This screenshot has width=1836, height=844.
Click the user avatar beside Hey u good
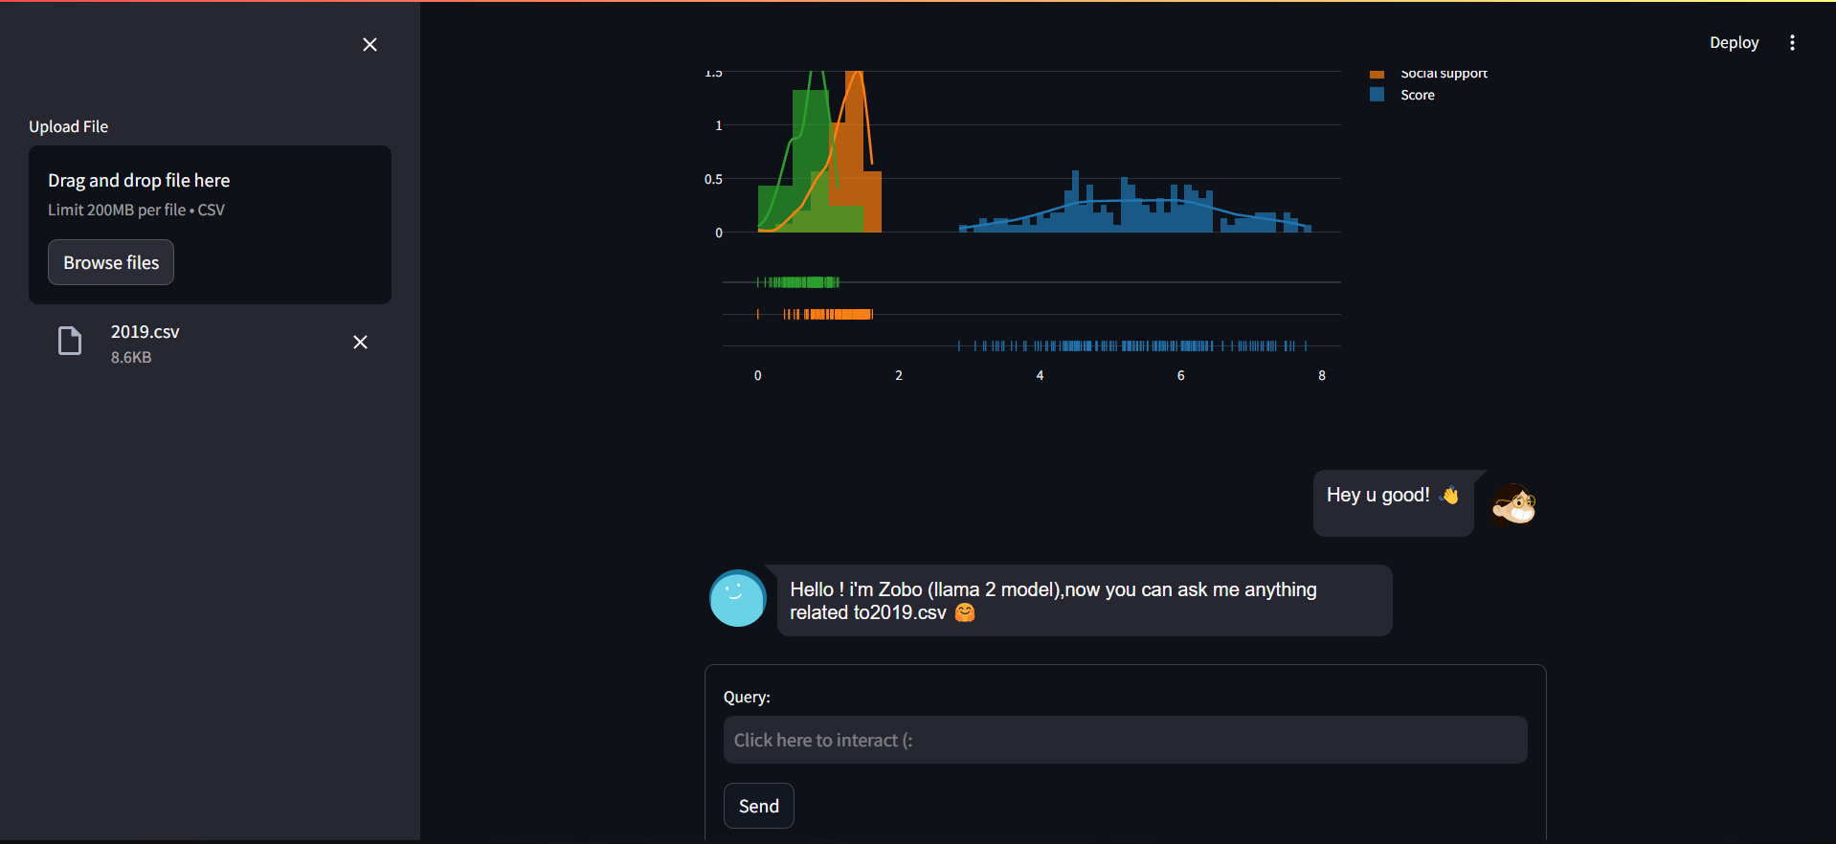1513,504
